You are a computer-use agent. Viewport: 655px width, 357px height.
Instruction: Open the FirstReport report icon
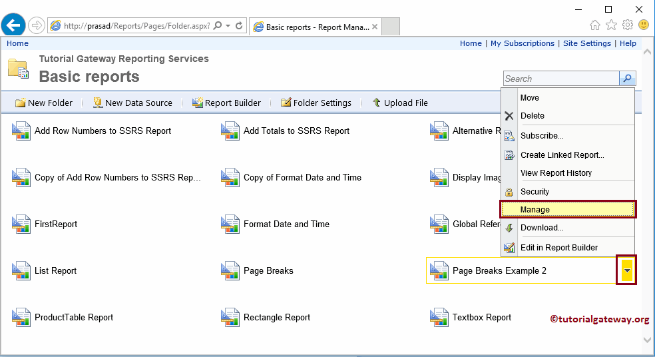pos(21,224)
